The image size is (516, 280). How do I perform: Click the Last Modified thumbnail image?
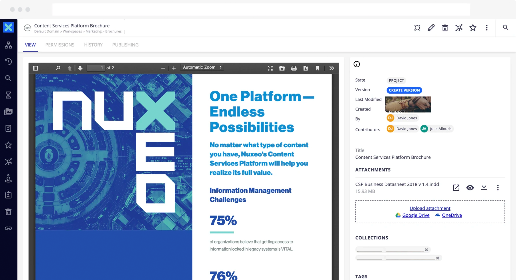point(408,104)
